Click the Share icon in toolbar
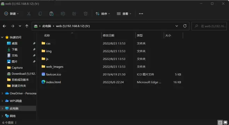This screenshot has height=125, width=229. 74,14
